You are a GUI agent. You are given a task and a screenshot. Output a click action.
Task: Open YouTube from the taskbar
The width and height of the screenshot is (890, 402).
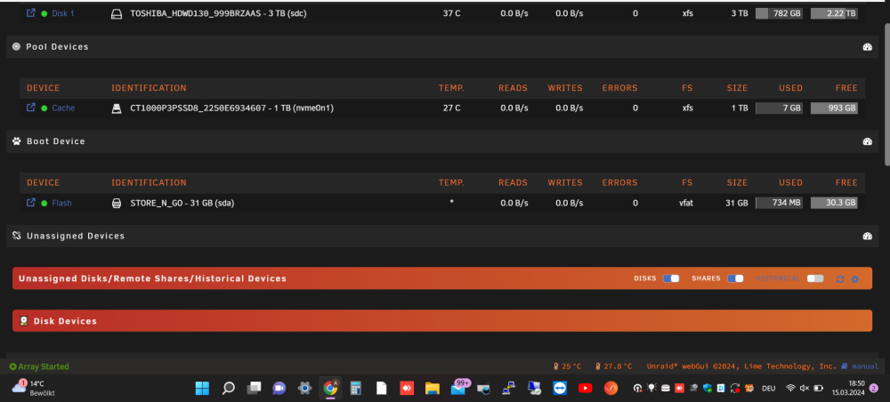[586, 389]
